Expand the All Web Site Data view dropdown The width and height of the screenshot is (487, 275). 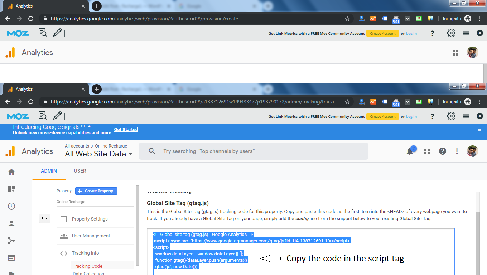pyautogui.click(x=98, y=154)
